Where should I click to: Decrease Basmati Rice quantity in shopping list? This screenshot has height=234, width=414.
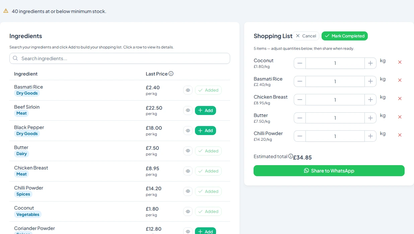300,82
